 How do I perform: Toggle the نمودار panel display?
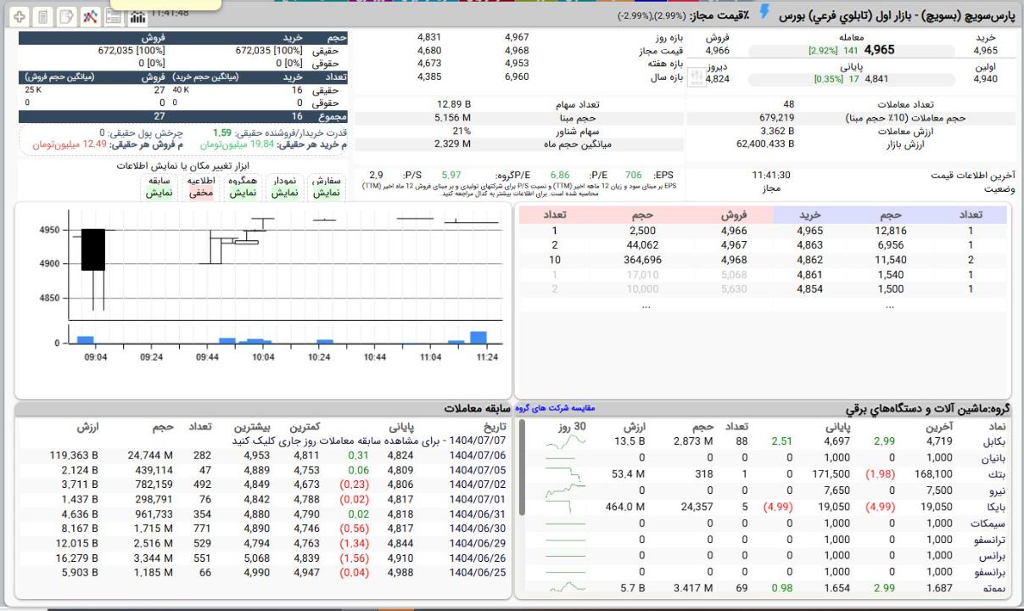[x=284, y=193]
